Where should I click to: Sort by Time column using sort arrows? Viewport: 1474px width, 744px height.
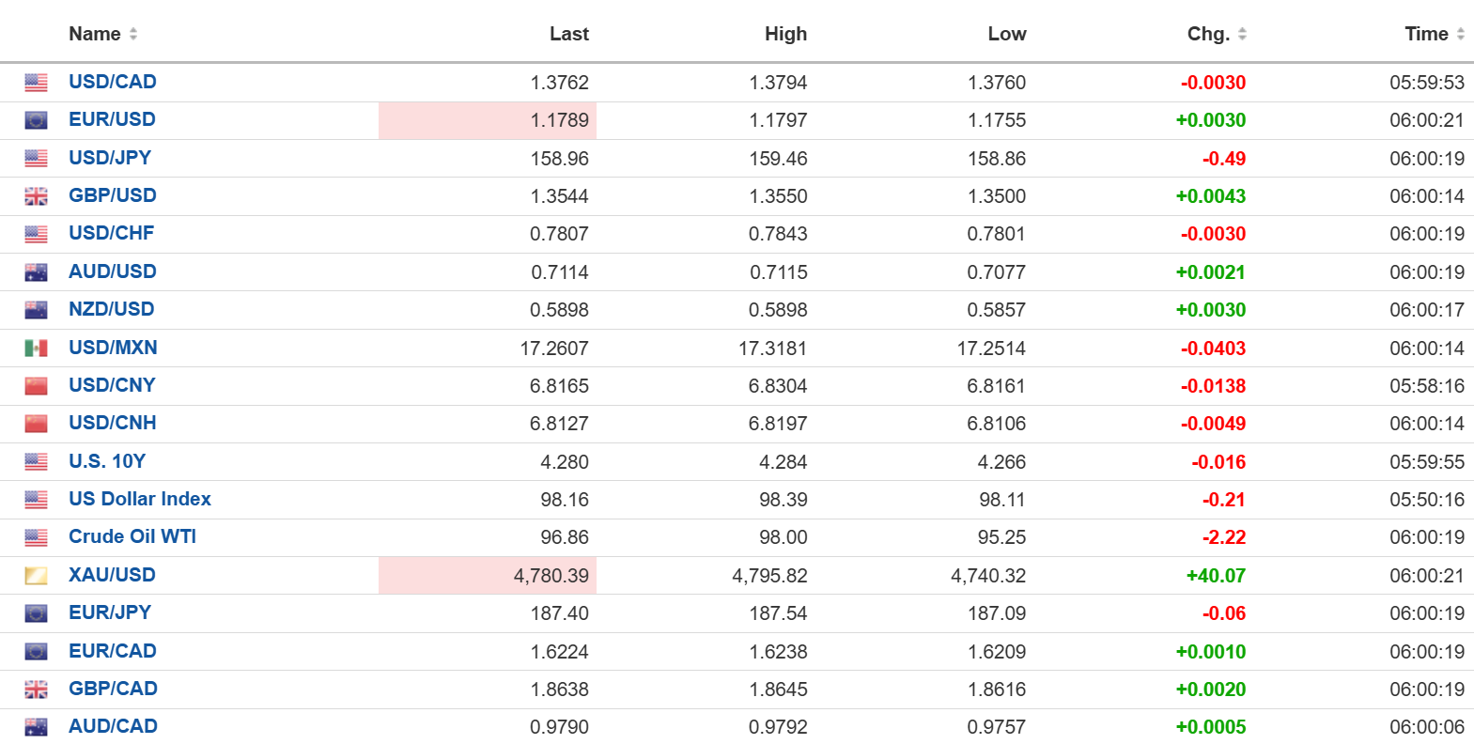(x=1460, y=34)
